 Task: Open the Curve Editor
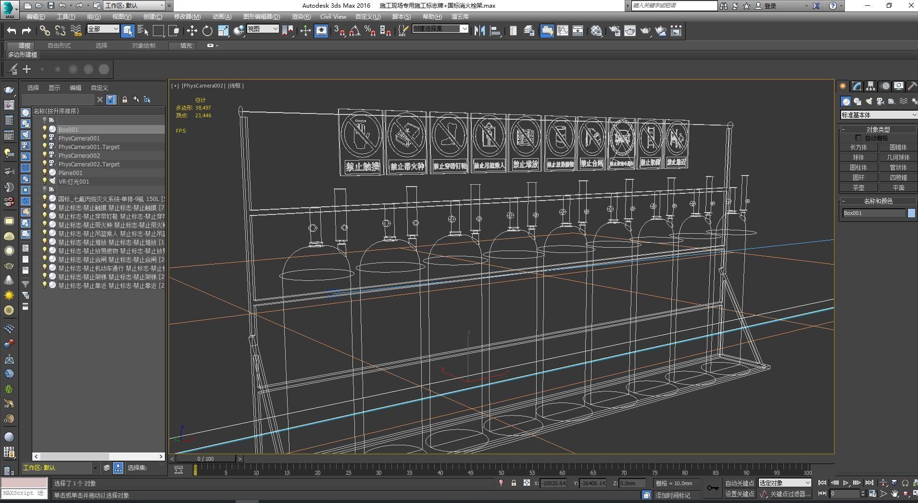pos(562,31)
